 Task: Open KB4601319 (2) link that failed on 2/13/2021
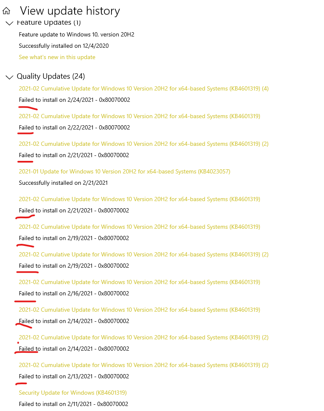(x=144, y=365)
